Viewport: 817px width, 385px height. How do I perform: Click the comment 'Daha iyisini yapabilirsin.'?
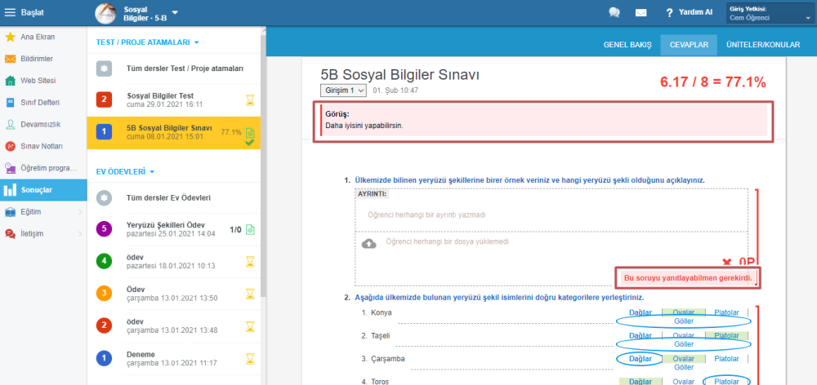click(364, 126)
